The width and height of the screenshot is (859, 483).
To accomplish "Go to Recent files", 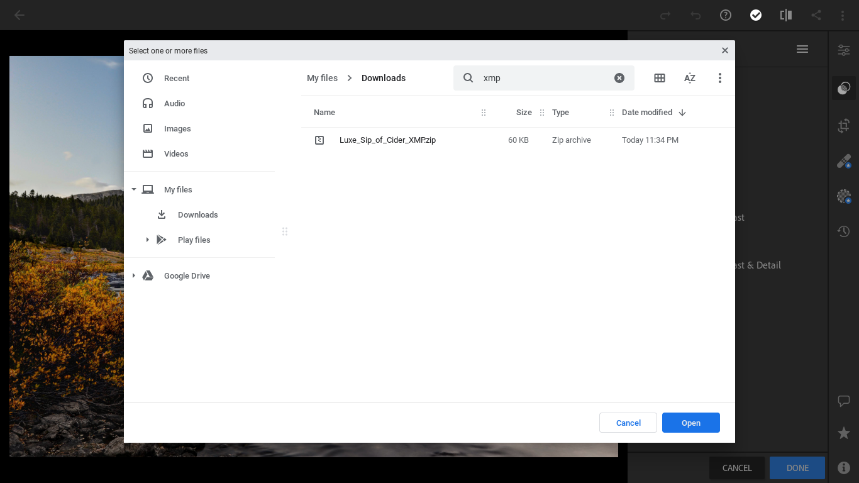I will (x=177, y=79).
